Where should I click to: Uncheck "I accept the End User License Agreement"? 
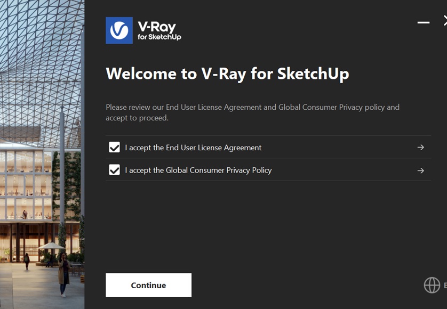pyautogui.click(x=114, y=148)
